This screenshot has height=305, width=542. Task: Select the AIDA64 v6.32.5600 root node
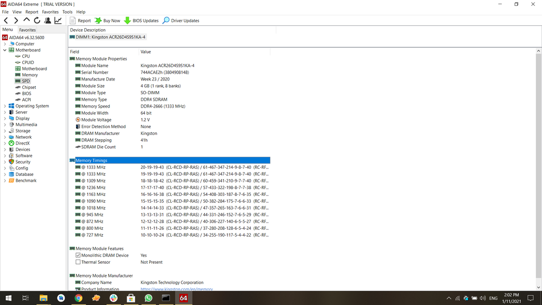point(23,38)
